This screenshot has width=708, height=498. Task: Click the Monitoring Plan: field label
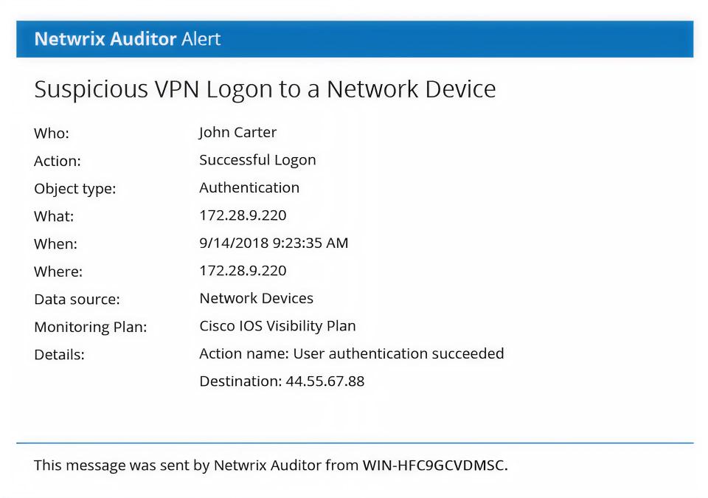[90, 327]
